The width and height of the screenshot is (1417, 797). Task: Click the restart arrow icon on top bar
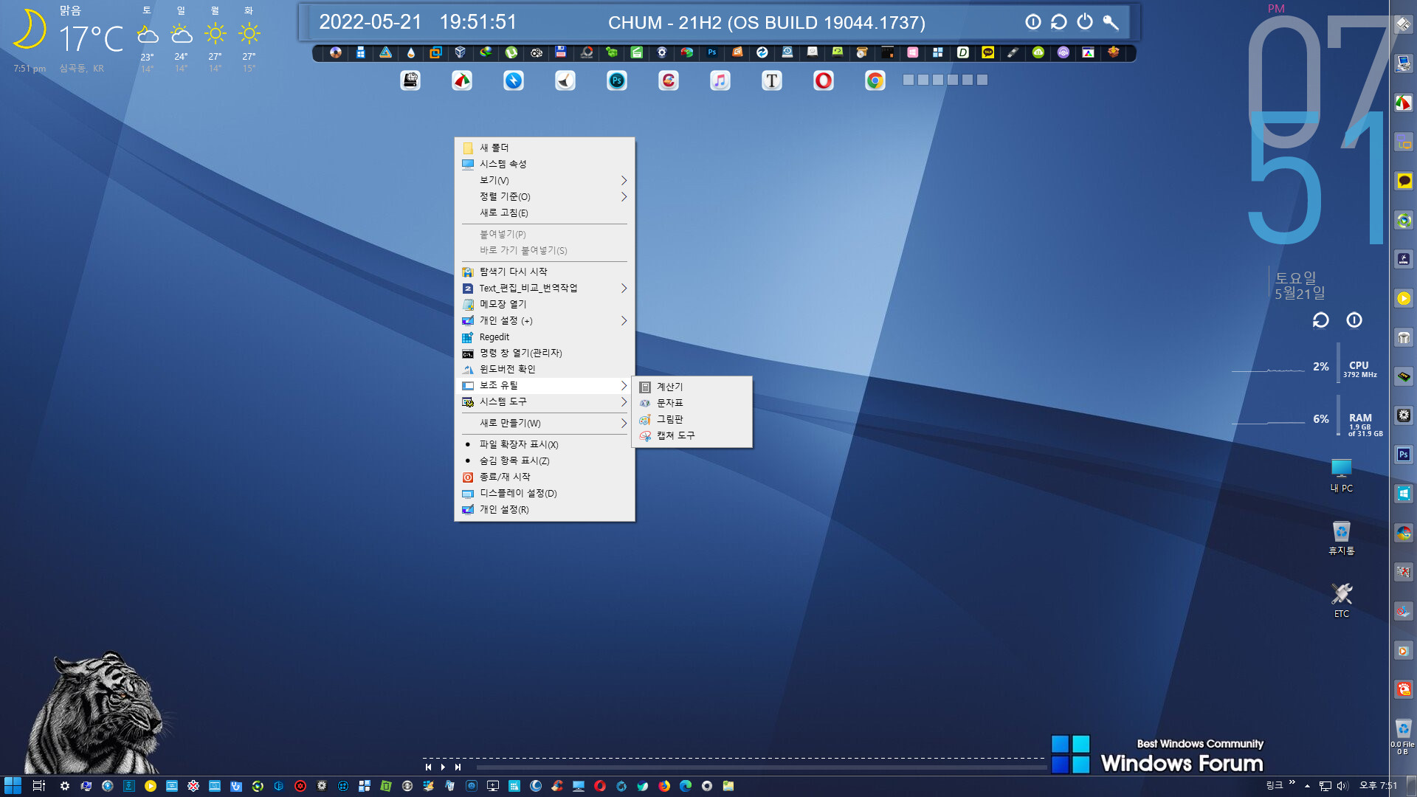coord(1059,22)
